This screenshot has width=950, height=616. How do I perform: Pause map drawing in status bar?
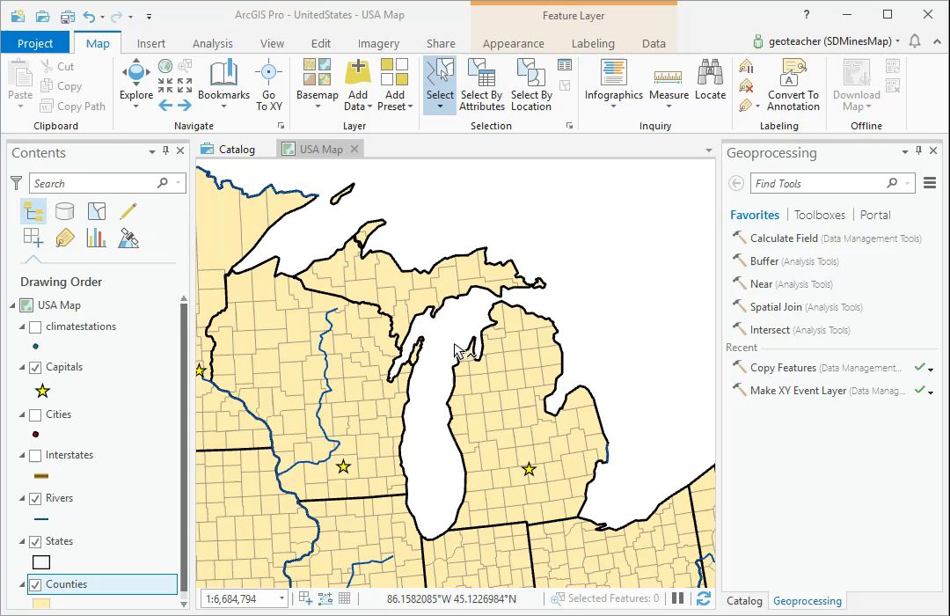pyautogui.click(x=678, y=598)
